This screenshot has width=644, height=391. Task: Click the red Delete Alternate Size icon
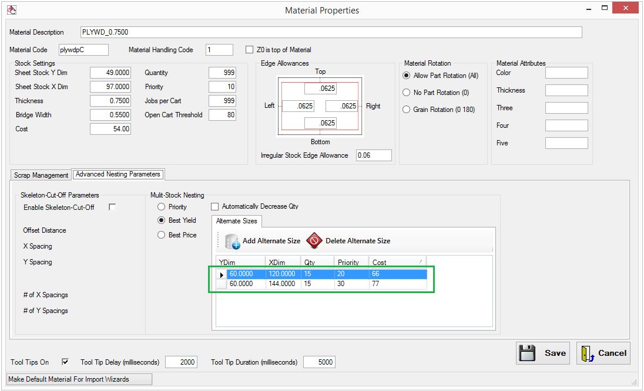[314, 241]
